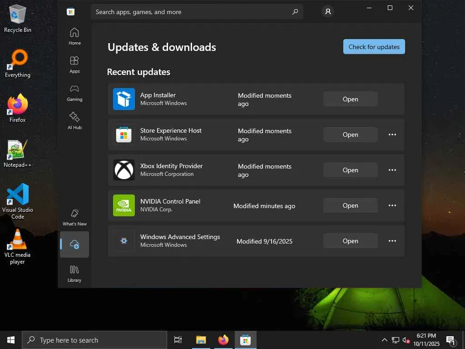Open more options for Xbox Identity Provider
Image resolution: width=465 pixels, height=349 pixels.
click(x=392, y=170)
